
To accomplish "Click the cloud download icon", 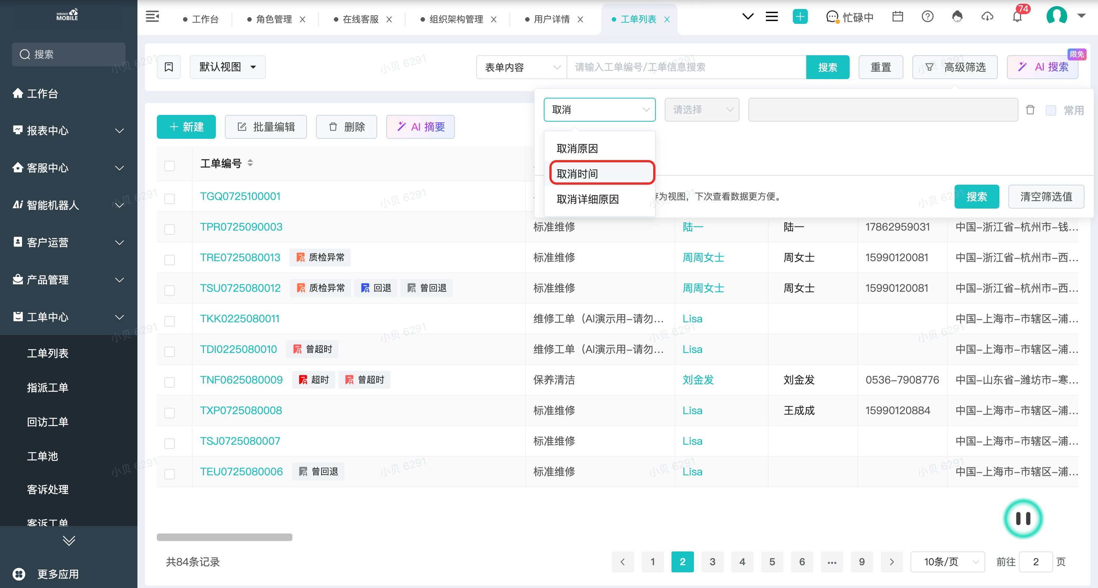I will coord(987,17).
